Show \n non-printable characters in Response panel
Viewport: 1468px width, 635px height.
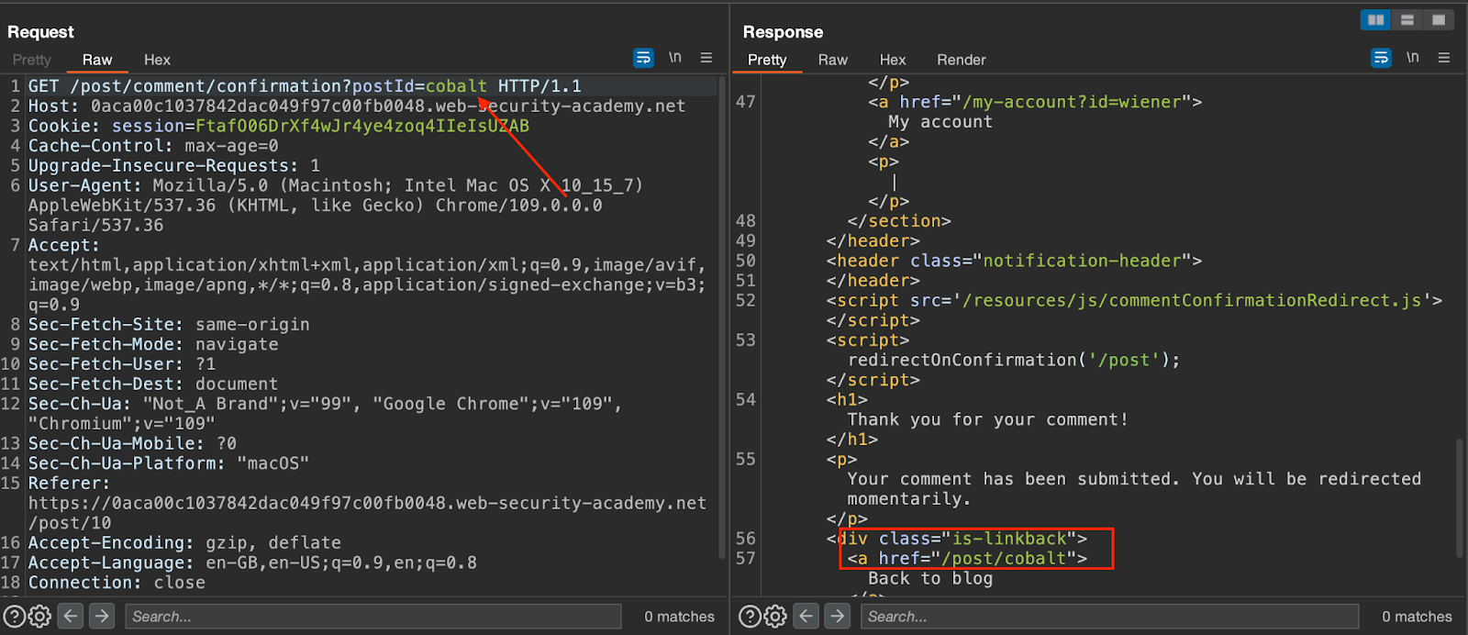[1413, 58]
